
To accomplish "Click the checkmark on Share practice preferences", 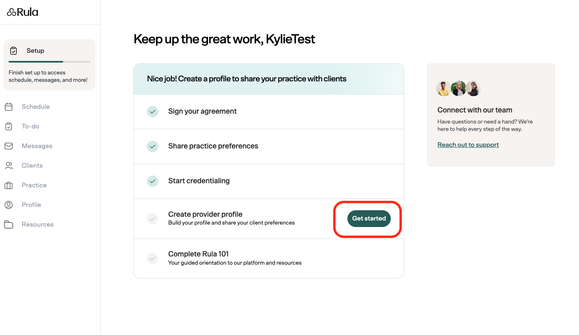I will [152, 146].
